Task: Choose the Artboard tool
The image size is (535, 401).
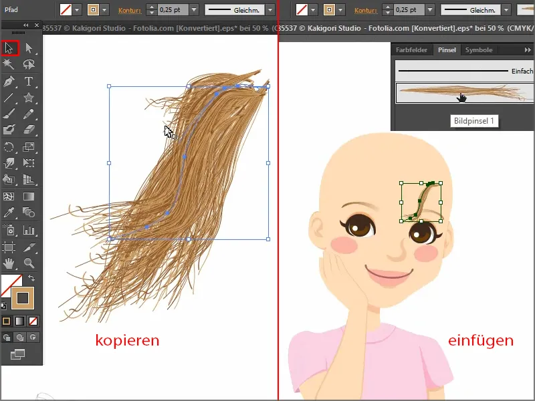Action: [9, 247]
